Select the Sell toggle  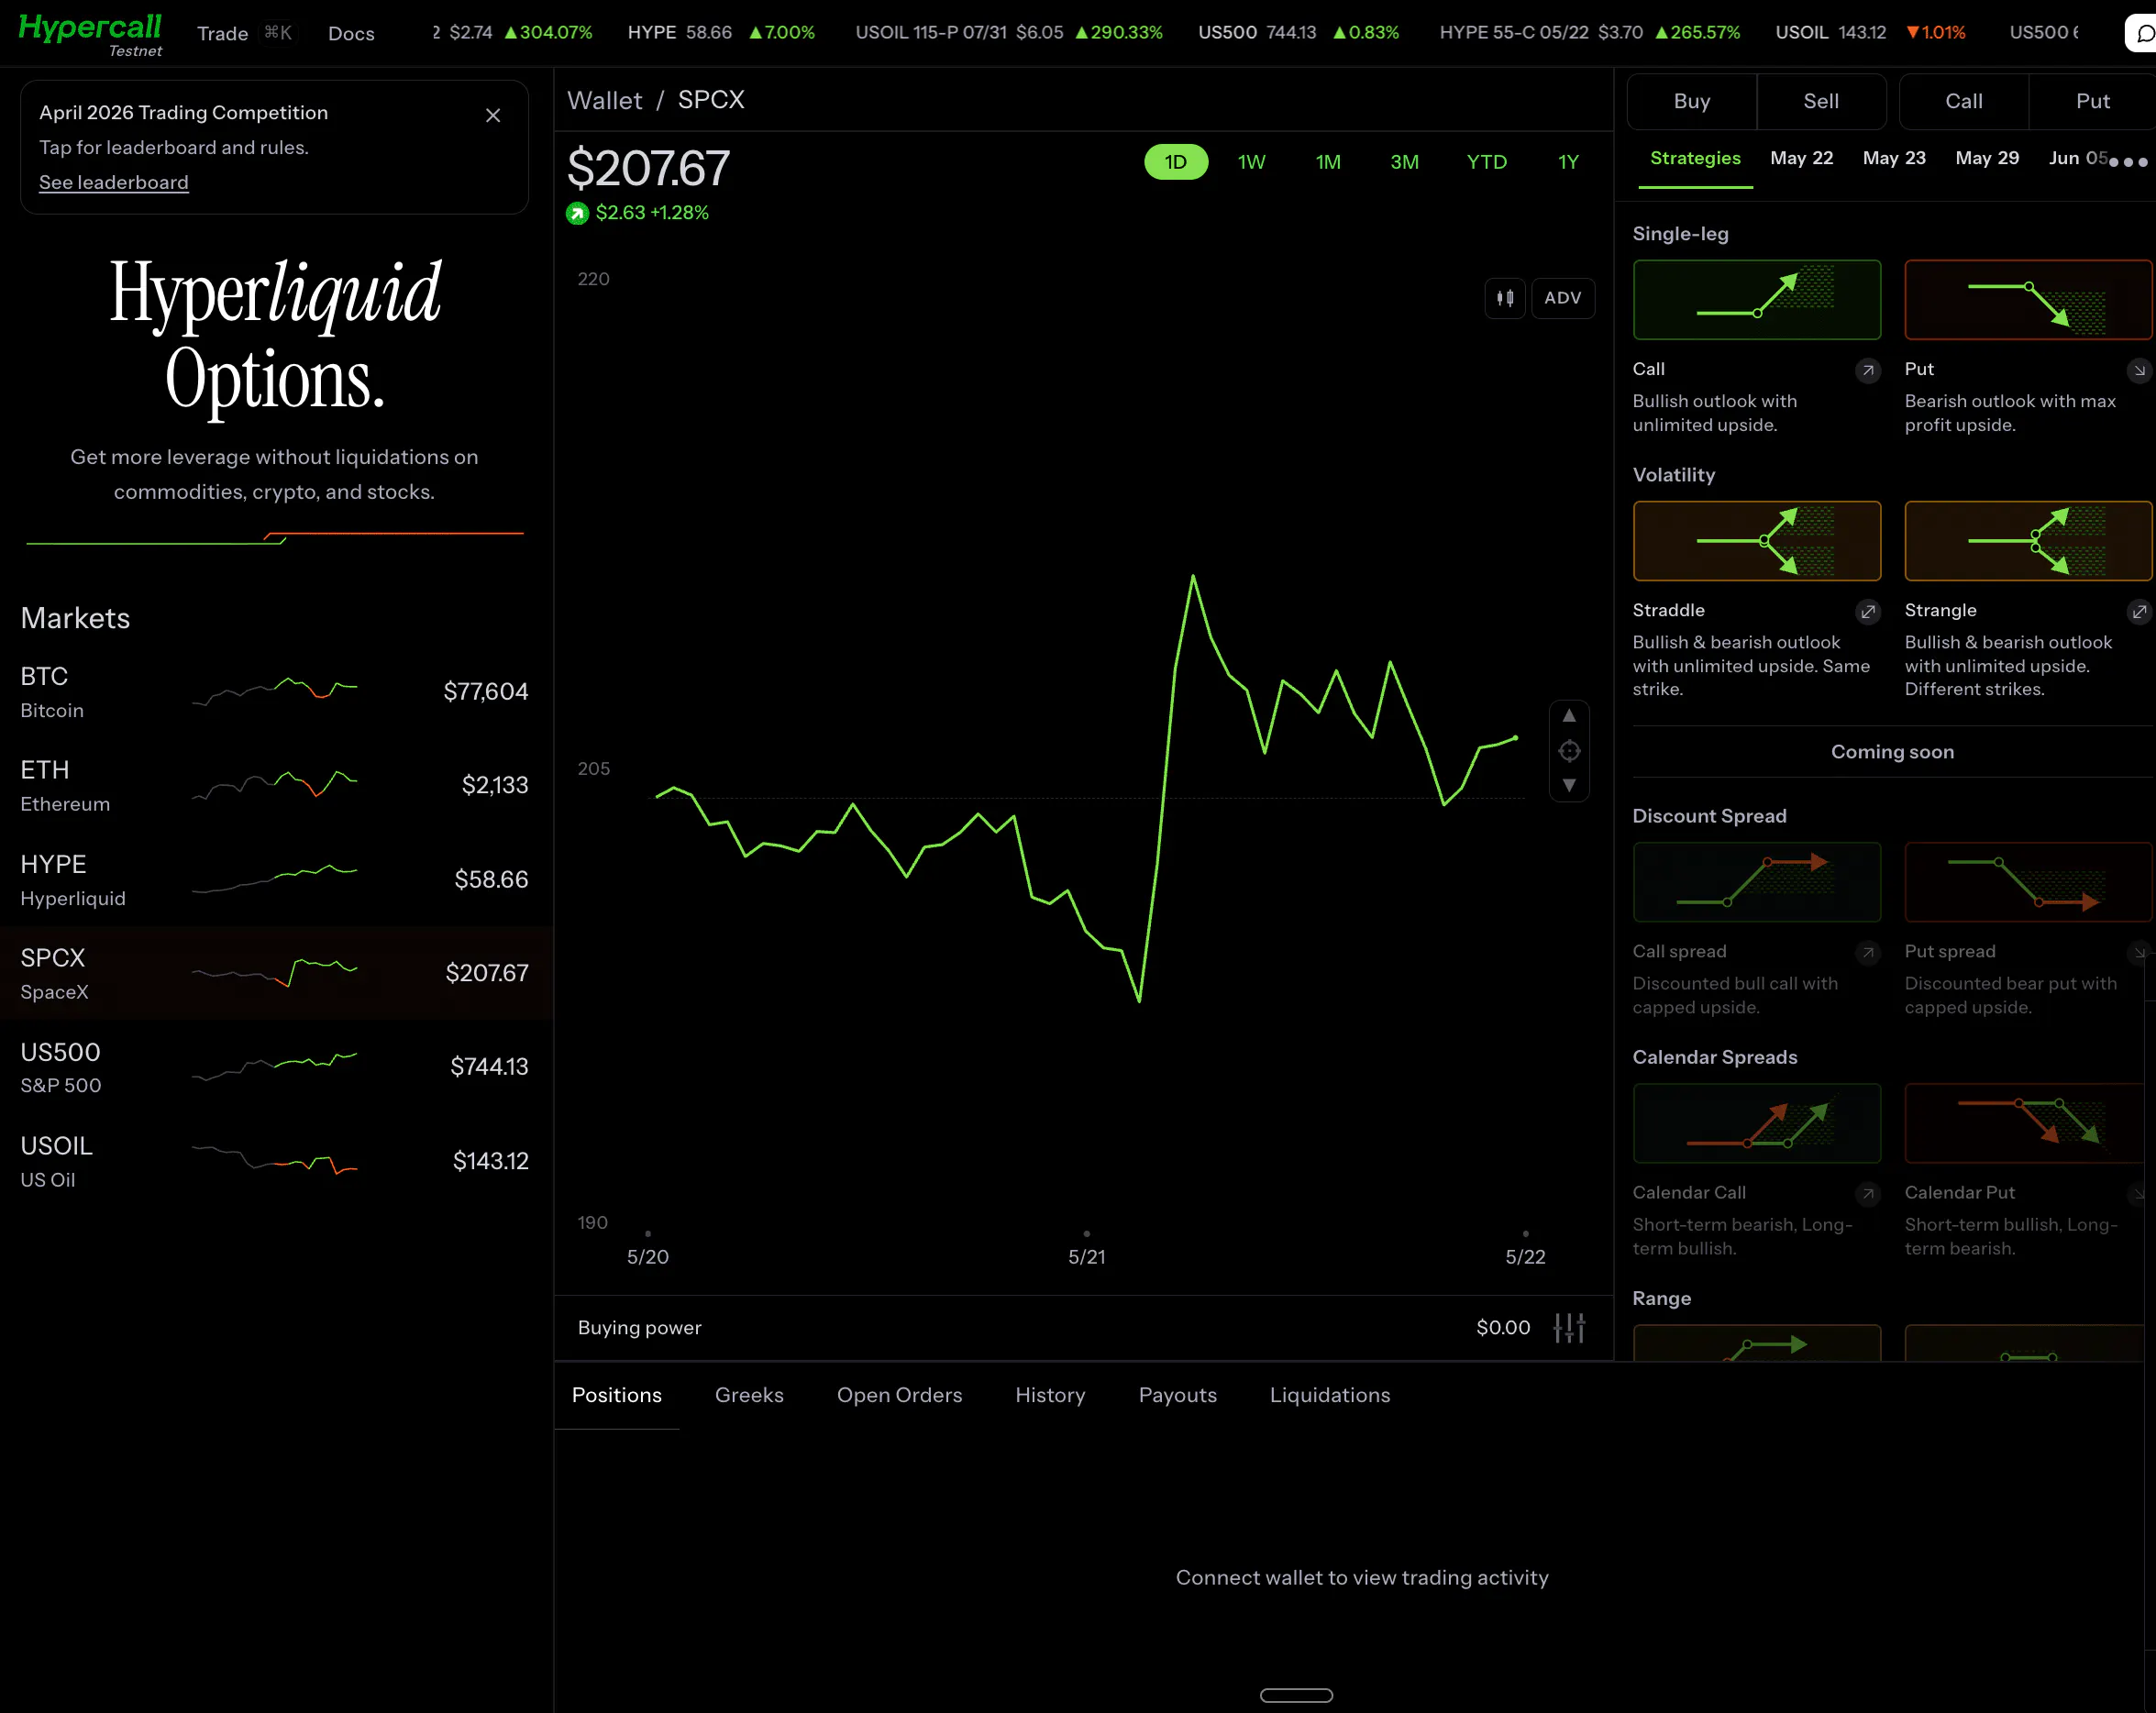pos(1821,101)
